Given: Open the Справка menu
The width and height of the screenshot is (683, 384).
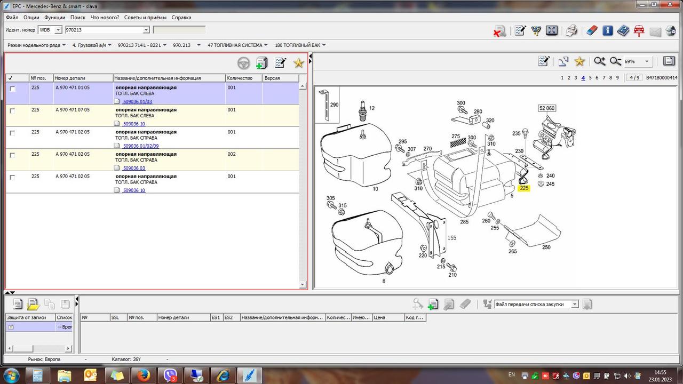Looking at the screenshot, I should 181,18.
